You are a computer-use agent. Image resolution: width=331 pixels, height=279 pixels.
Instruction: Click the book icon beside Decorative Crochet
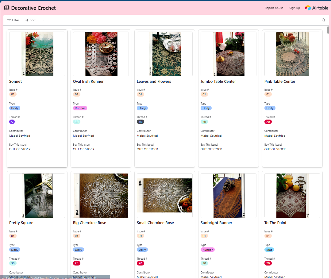coord(7,8)
